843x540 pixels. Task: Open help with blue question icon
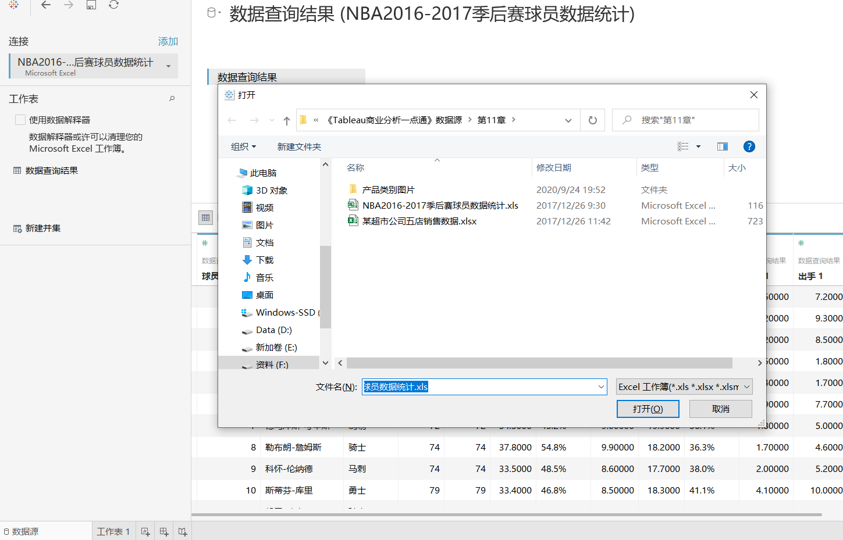pos(749,146)
